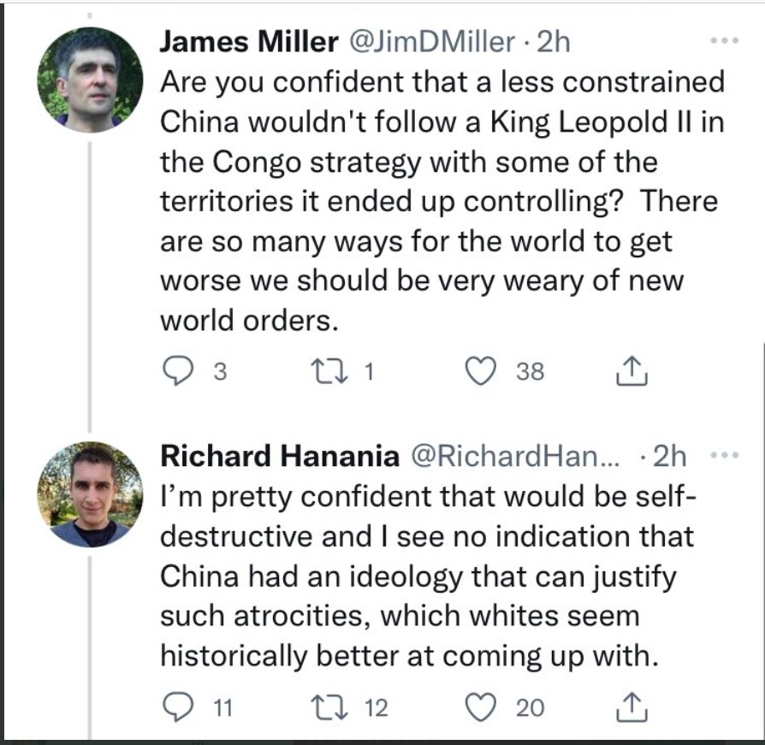The height and width of the screenshot is (745, 765).
Task: Visit the @JimDMiller handle
Action: point(430,42)
